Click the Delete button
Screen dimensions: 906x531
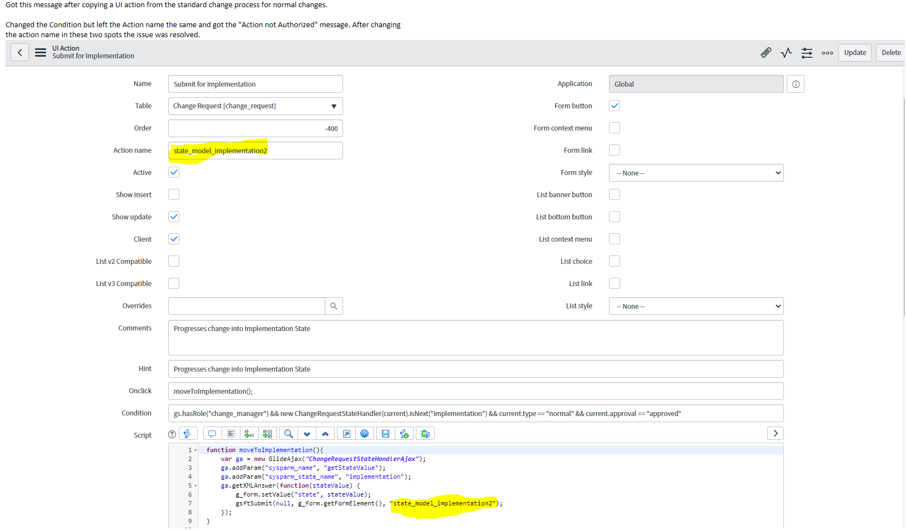pos(892,52)
